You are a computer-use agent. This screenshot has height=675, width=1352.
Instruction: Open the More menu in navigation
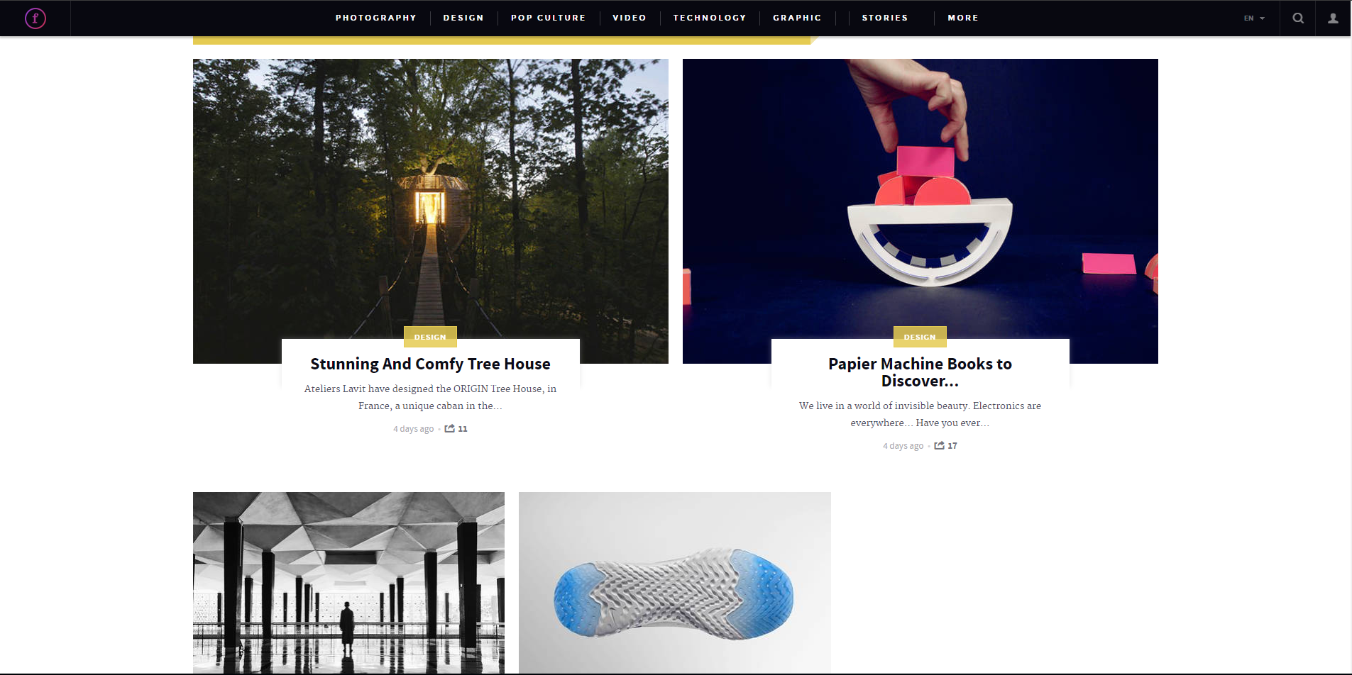click(x=963, y=18)
